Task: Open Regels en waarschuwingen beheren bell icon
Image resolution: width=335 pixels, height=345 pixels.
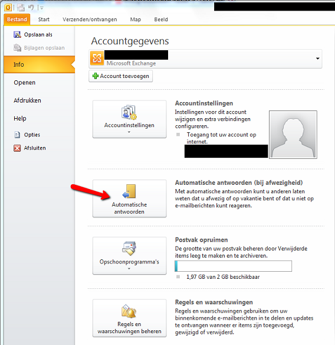Action: coord(129,318)
